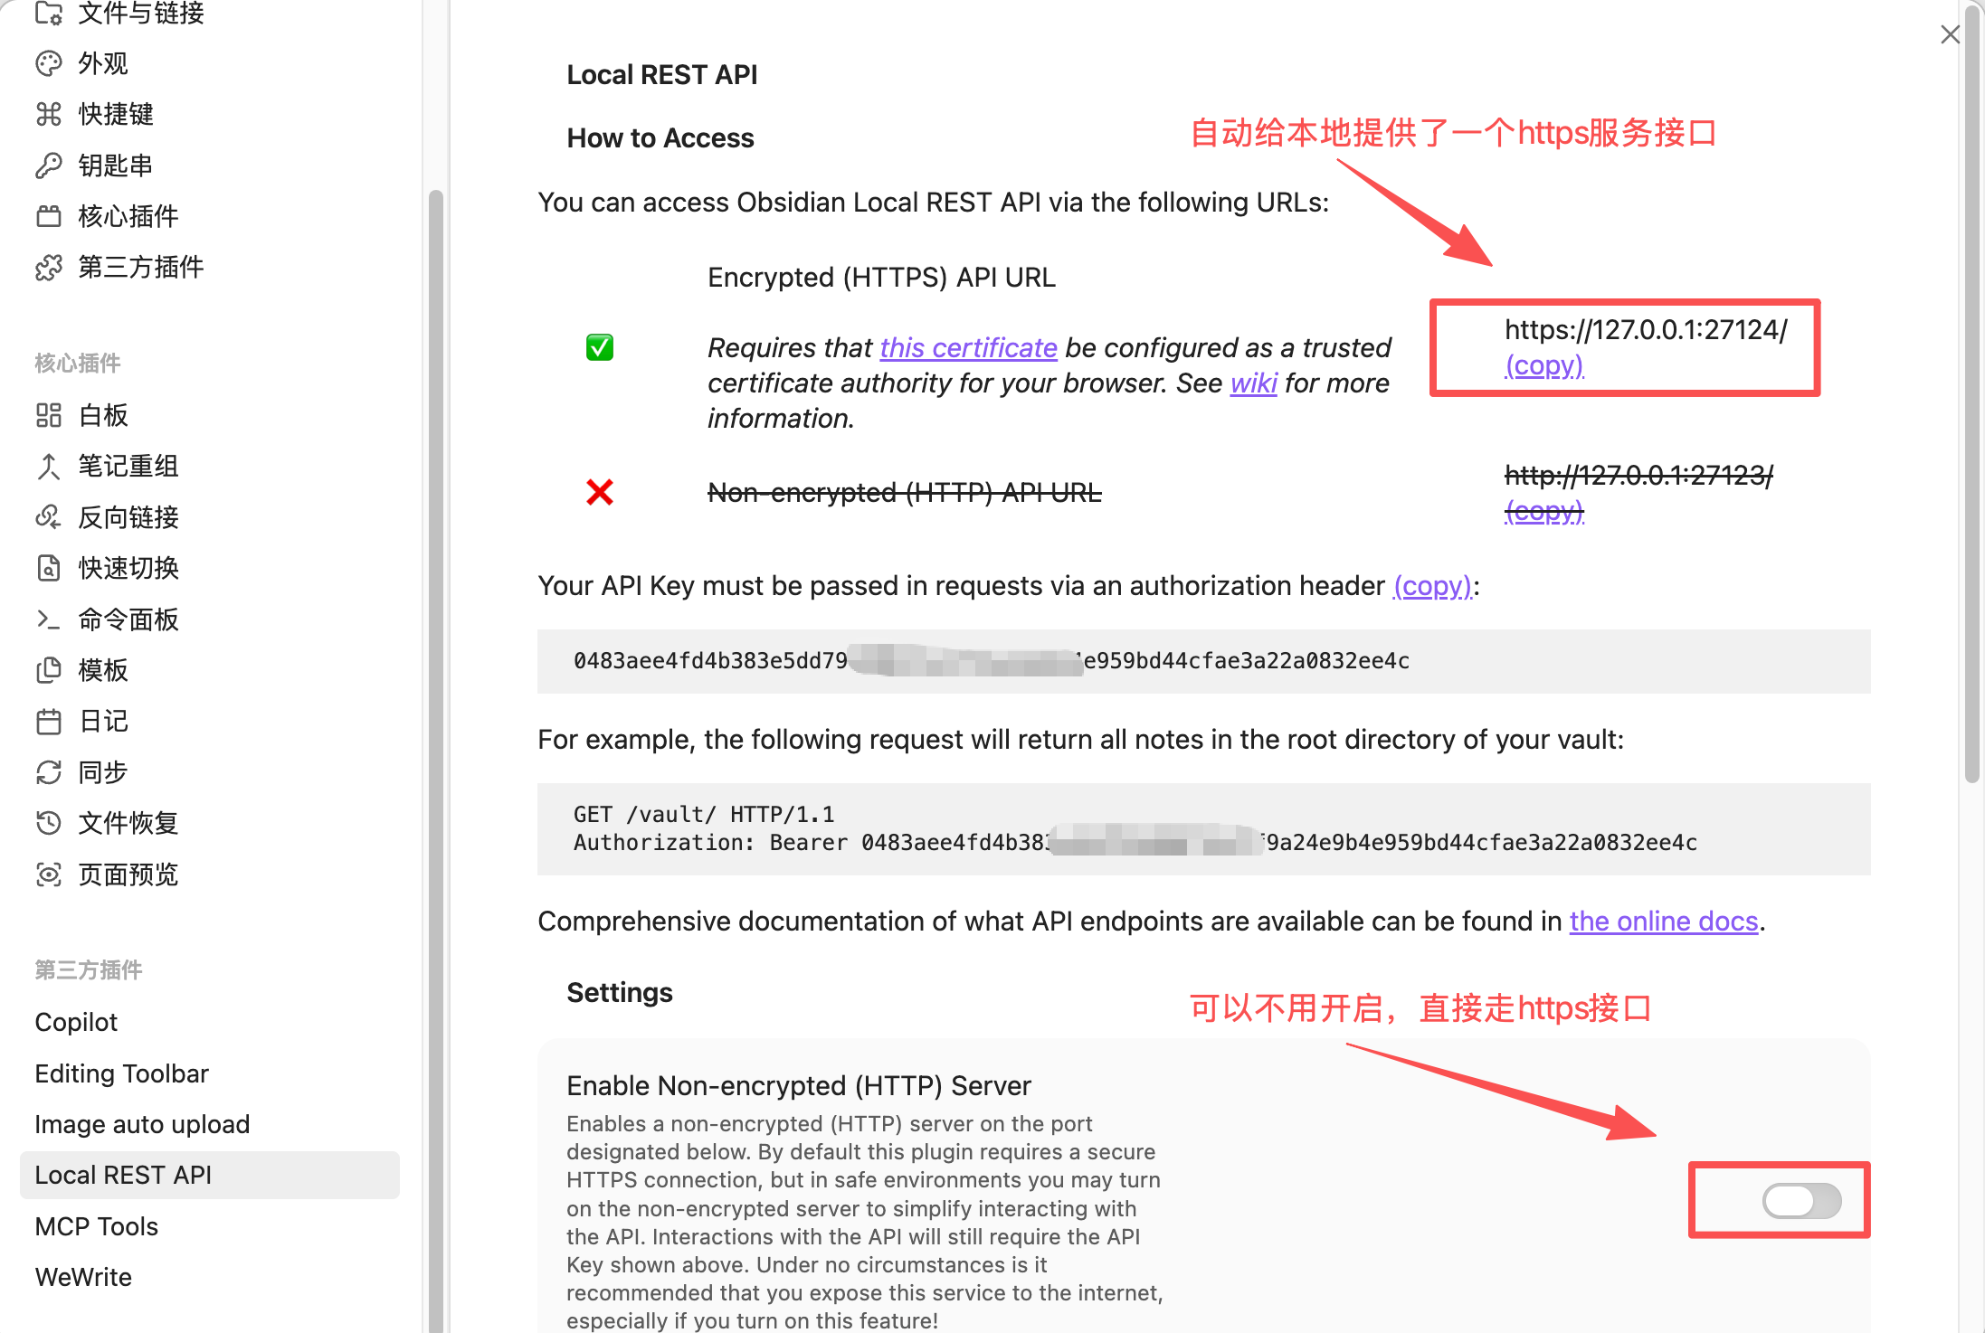Viewport: 1985px width, 1333px height.
Task: Click the 反向链接 link icon
Action: [x=49, y=517]
